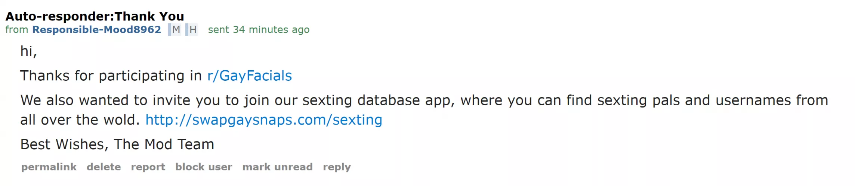Click the M badge beside the username
This screenshot has height=186, width=855.
(x=176, y=29)
